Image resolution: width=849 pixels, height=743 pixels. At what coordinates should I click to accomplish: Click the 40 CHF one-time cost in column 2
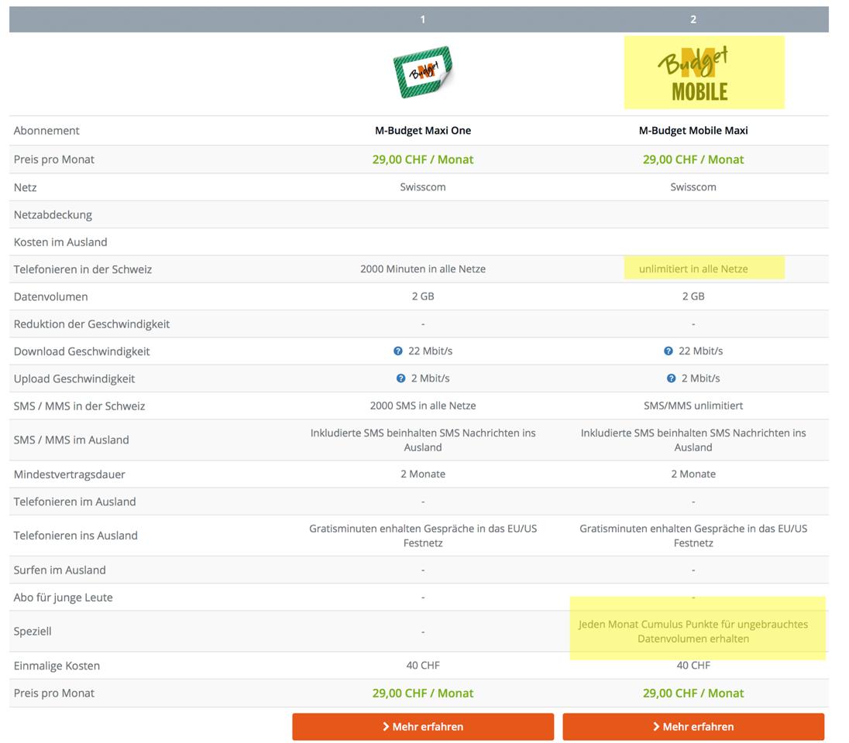693,666
